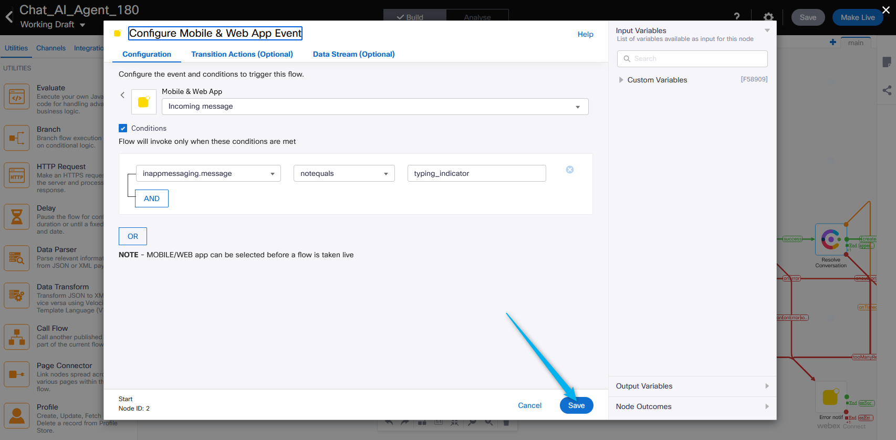Remove condition with the circle X icon

[570, 170]
